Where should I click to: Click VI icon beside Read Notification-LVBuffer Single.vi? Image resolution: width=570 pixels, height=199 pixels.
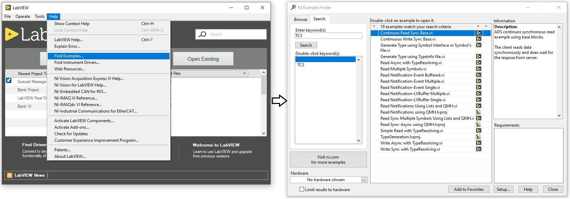pyautogui.click(x=478, y=100)
